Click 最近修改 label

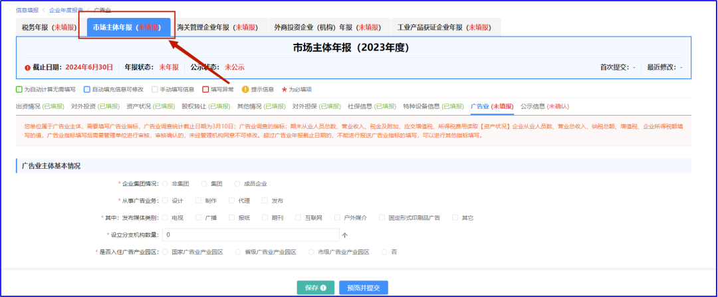click(660, 67)
